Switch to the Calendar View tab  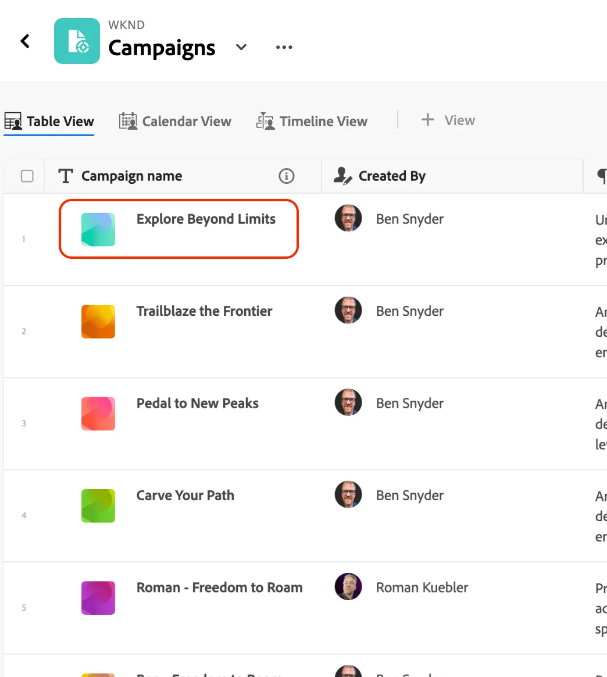pyautogui.click(x=175, y=122)
